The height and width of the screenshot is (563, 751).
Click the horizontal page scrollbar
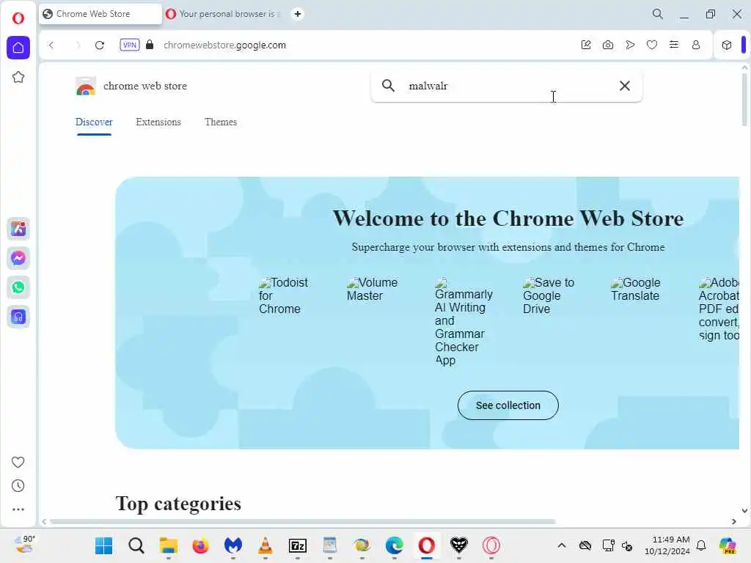[x=303, y=521]
